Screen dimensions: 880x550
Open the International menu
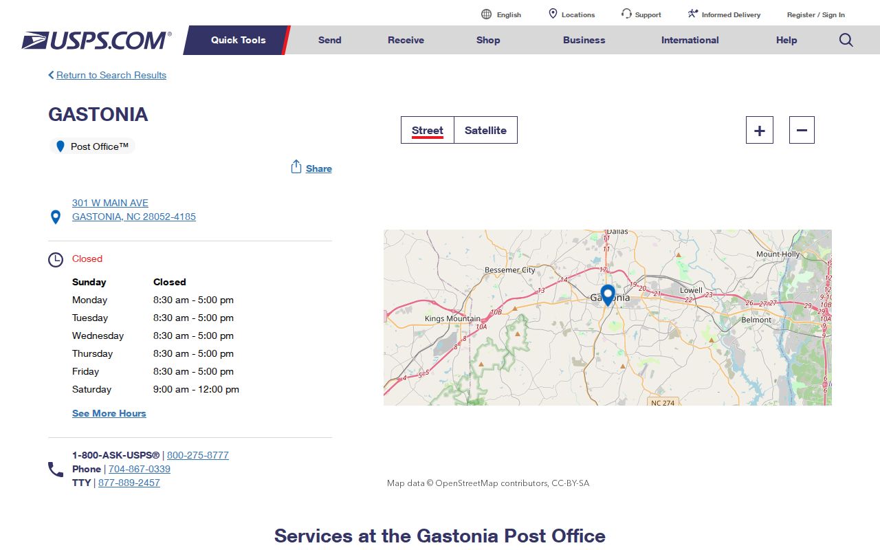(690, 40)
